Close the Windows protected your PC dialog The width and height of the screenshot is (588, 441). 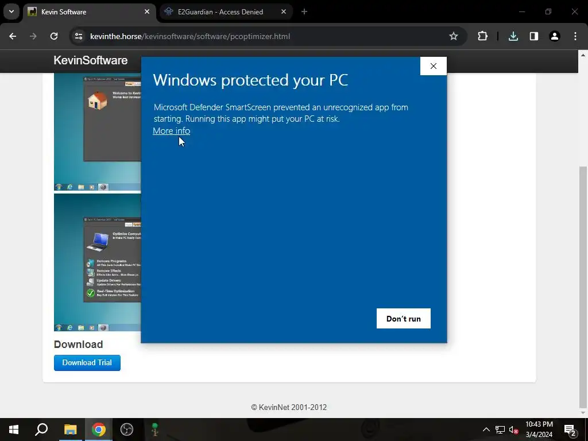pyautogui.click(x=433, y=66)
